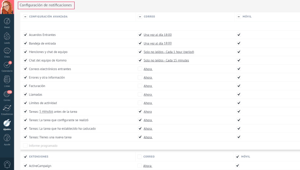
Task: Enable the Informe programado checkbox
Action: pos(25,146)
